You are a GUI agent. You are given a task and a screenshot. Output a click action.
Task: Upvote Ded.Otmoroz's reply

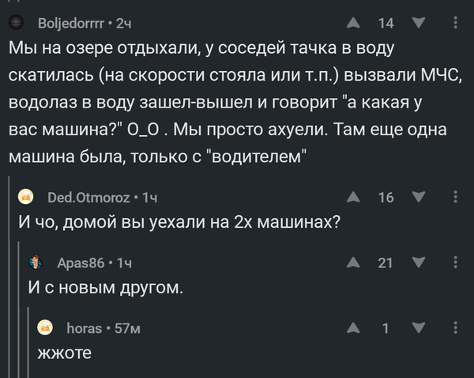[352, 198]
